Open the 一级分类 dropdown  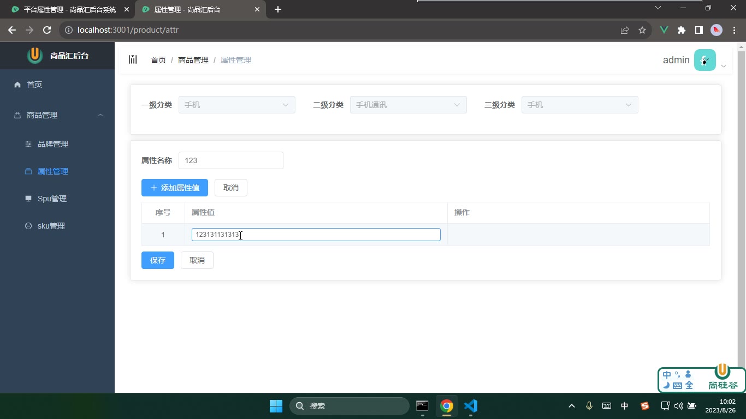pyautogui.click(x=237, y=105)
